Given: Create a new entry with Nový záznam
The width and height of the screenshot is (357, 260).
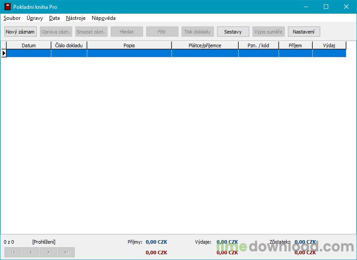Looking at the screenshot, I should pos(20,32).
